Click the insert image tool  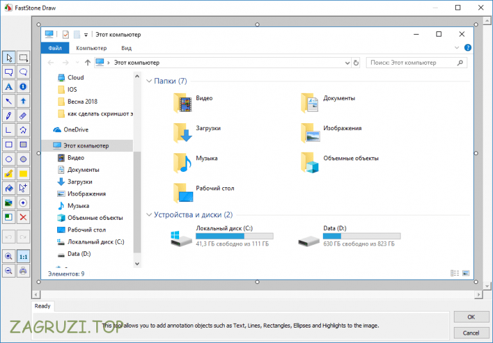click(x=9, y=203)
